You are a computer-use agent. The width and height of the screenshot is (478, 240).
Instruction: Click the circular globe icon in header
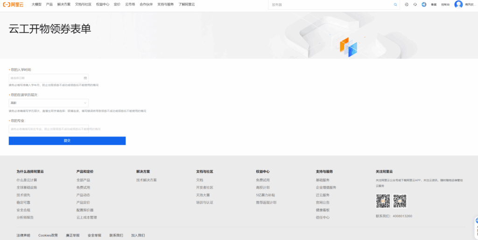[x=407, y=5]
